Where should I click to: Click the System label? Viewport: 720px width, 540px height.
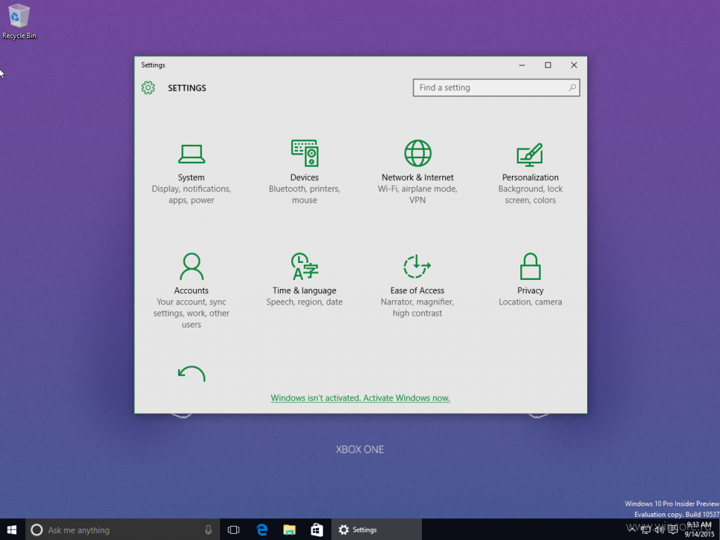point(191,177)
